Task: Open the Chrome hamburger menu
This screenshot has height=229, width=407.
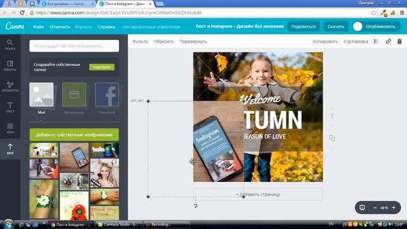Action: (x=402, y=13)
